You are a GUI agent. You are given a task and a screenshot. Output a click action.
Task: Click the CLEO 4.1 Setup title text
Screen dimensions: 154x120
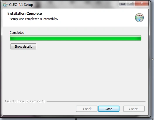pos(21,5)
